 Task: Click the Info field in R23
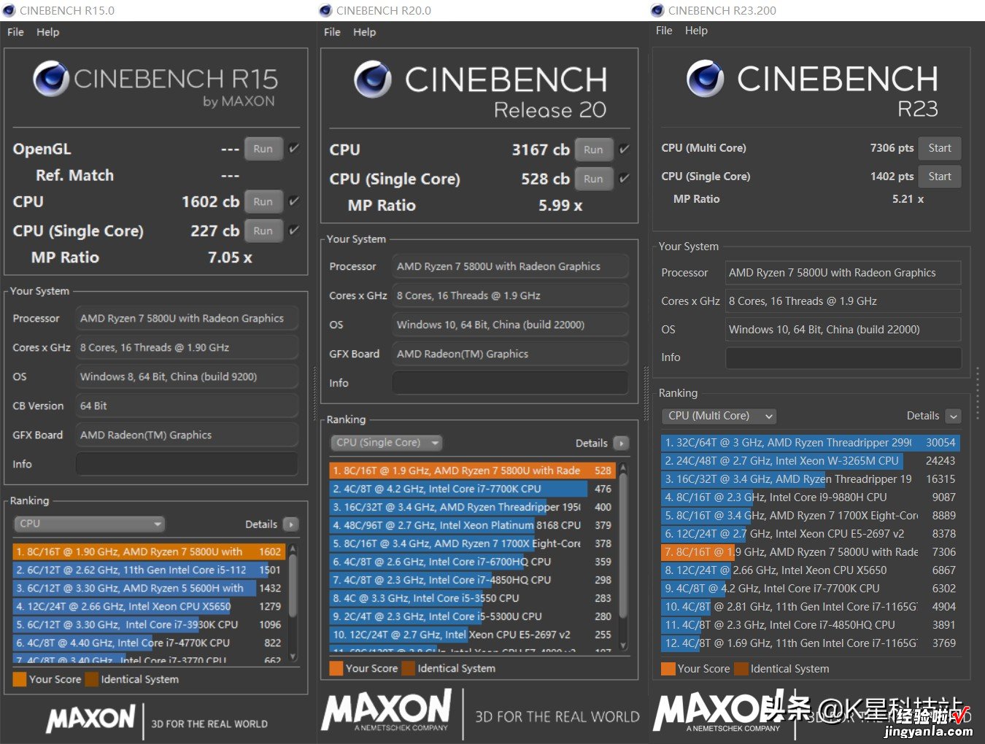click(x=843, y=357)
